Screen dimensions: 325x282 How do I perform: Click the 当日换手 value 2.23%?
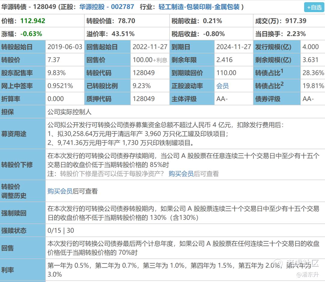pyautogui.click(x=296, y=34)
